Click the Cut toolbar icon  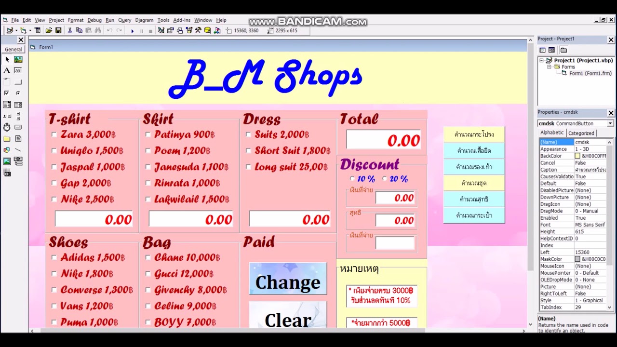pyautogui.click(x=70, y=30)
